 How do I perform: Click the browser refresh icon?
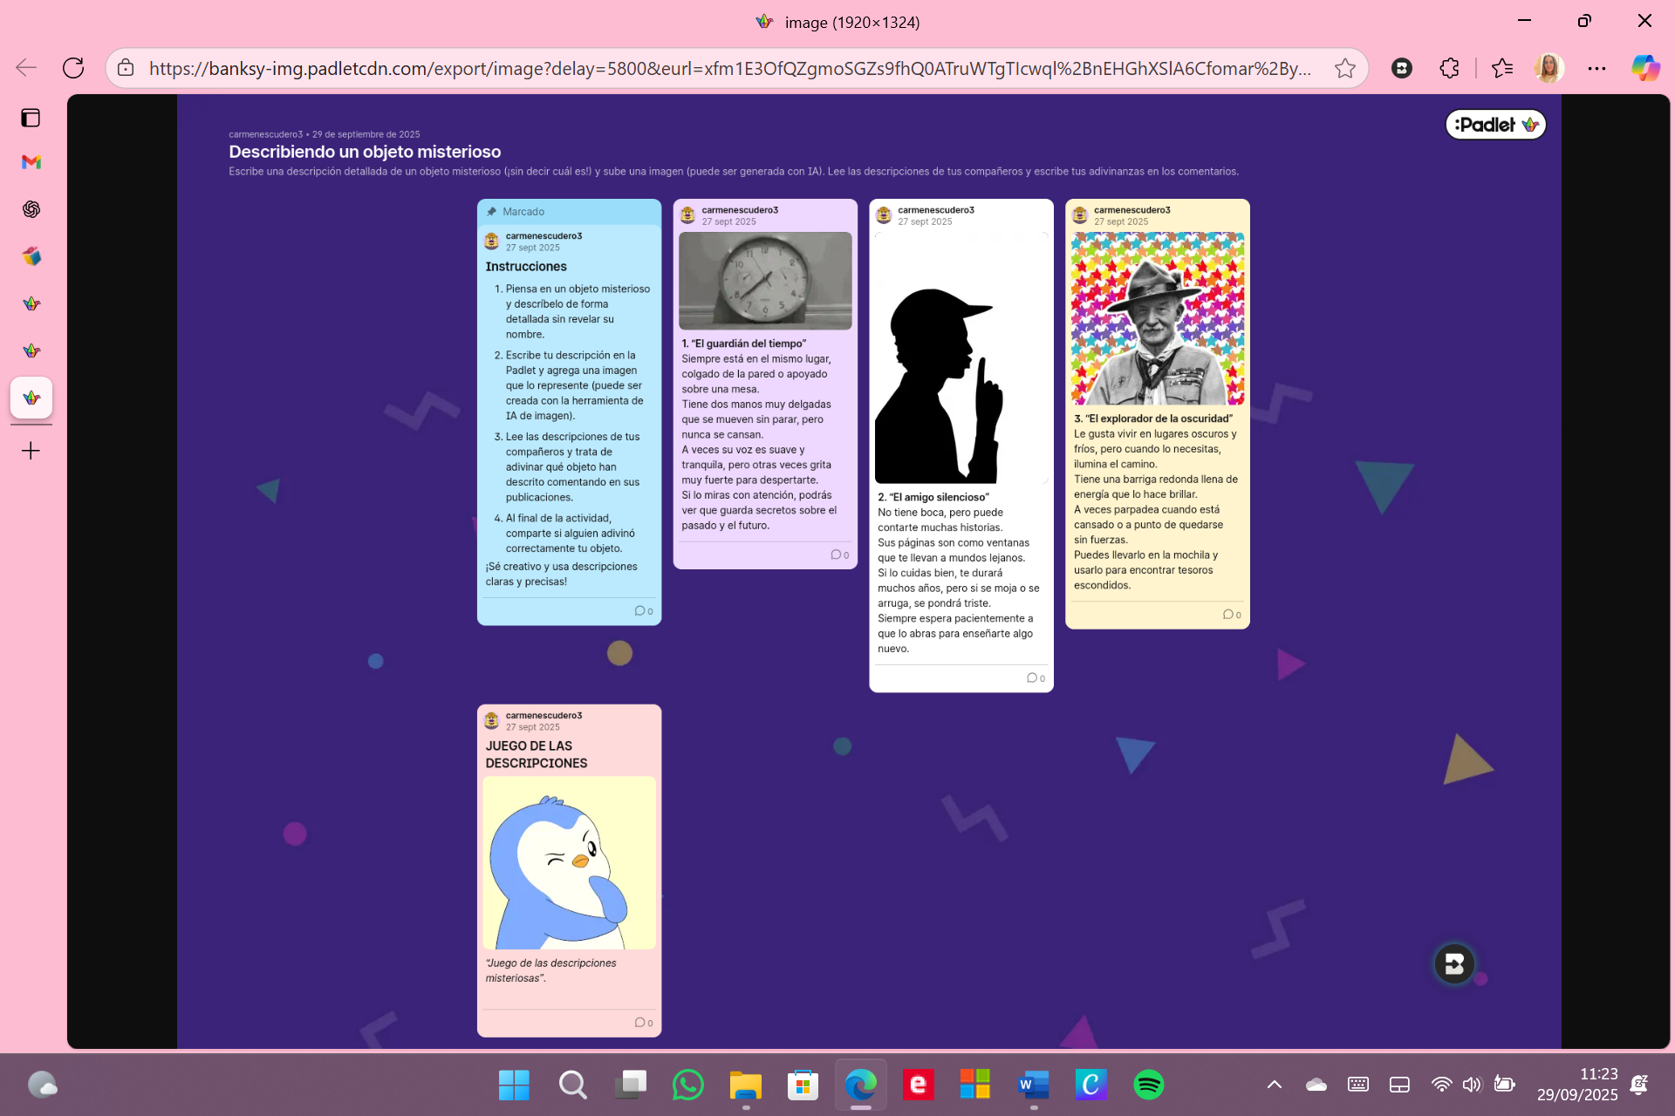pos(73,68)
